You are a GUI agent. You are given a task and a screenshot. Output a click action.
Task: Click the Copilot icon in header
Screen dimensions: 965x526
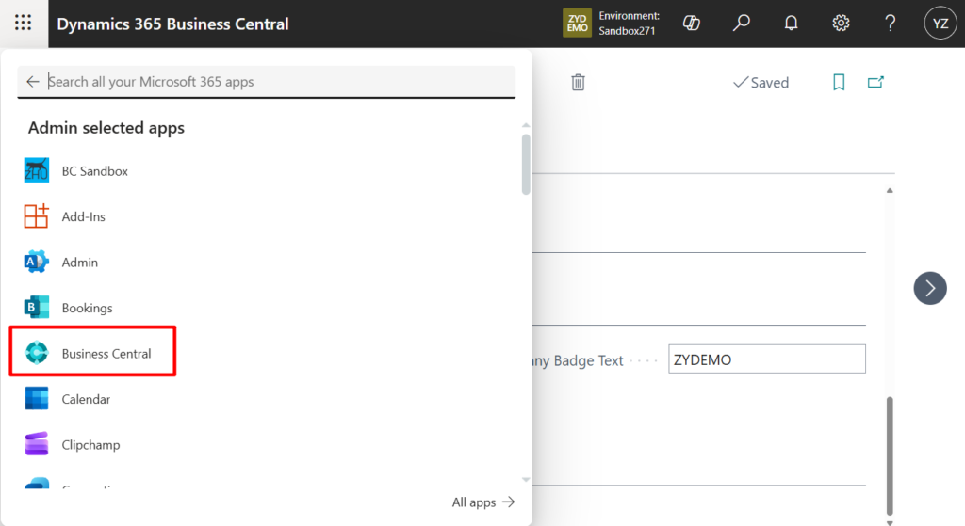click(692, 24)
